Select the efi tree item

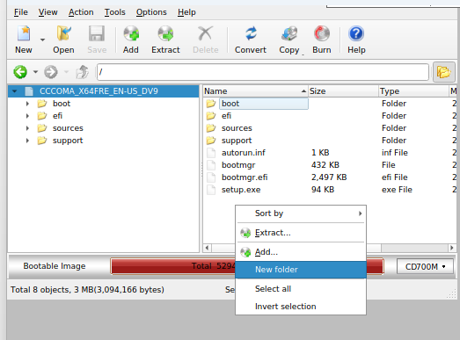coord(57,116)
